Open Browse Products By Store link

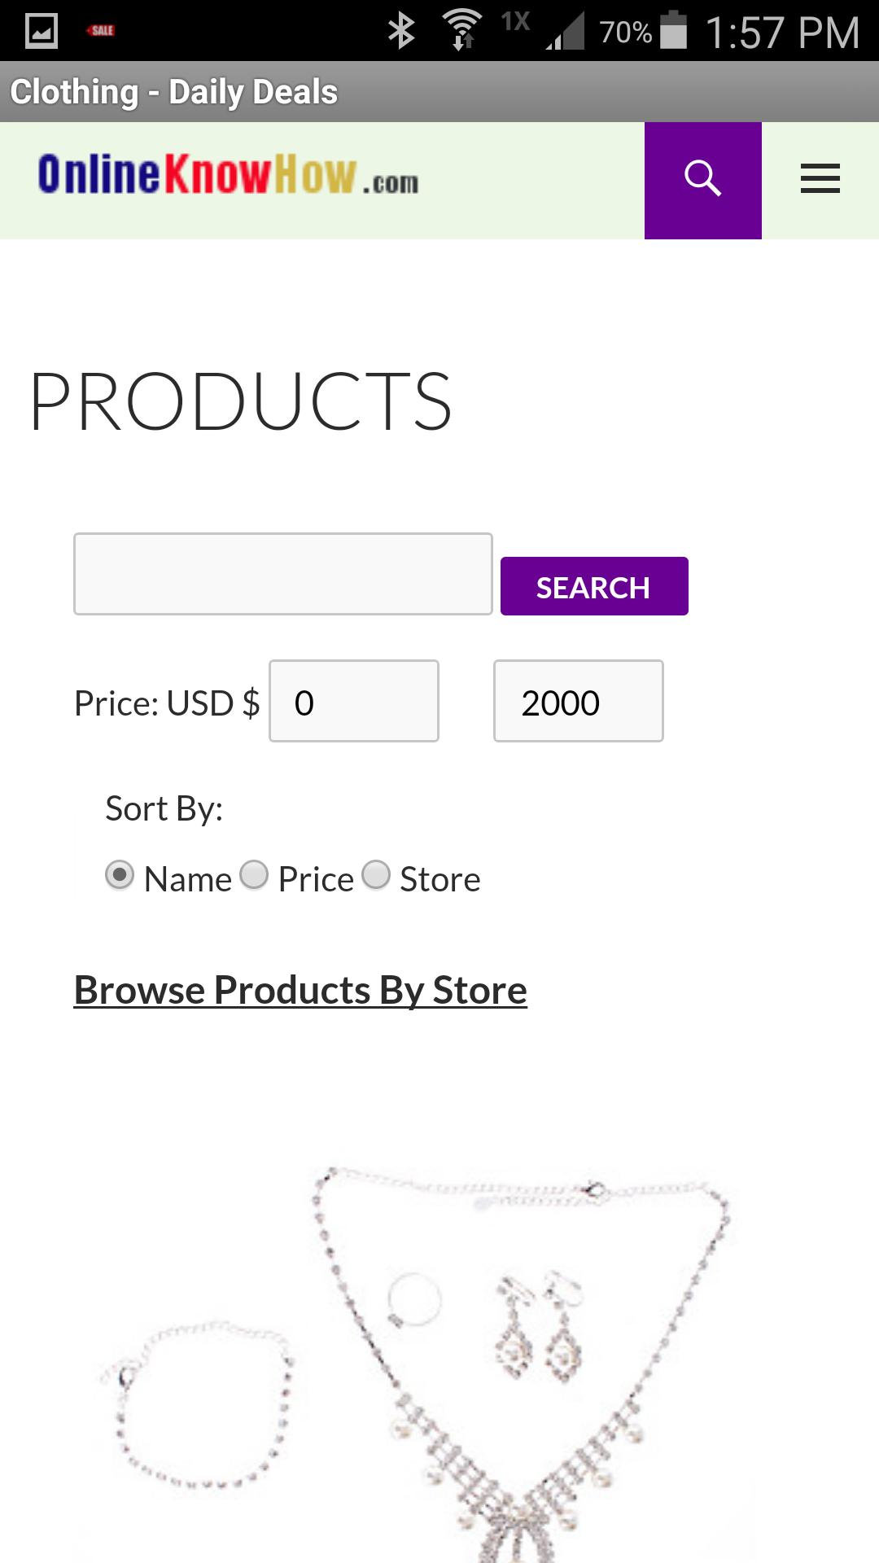click(x=300, y=989)
